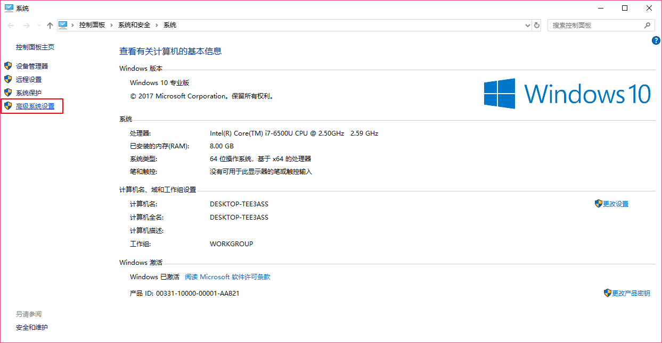Expand the chevron after 控制面板 breadcrumb
This screenshot has height=343, width=662.
click(111, 25)
